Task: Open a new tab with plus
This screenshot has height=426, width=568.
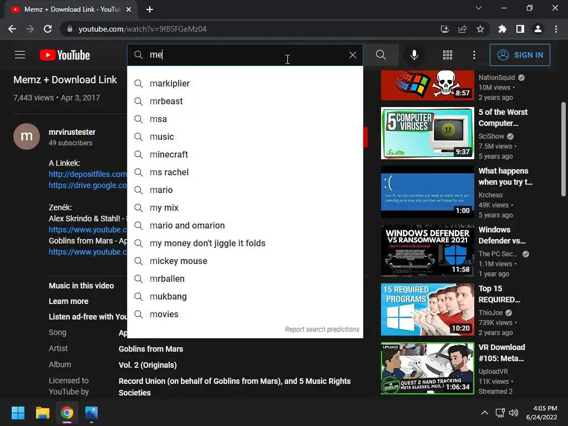Action: point(150,9)
